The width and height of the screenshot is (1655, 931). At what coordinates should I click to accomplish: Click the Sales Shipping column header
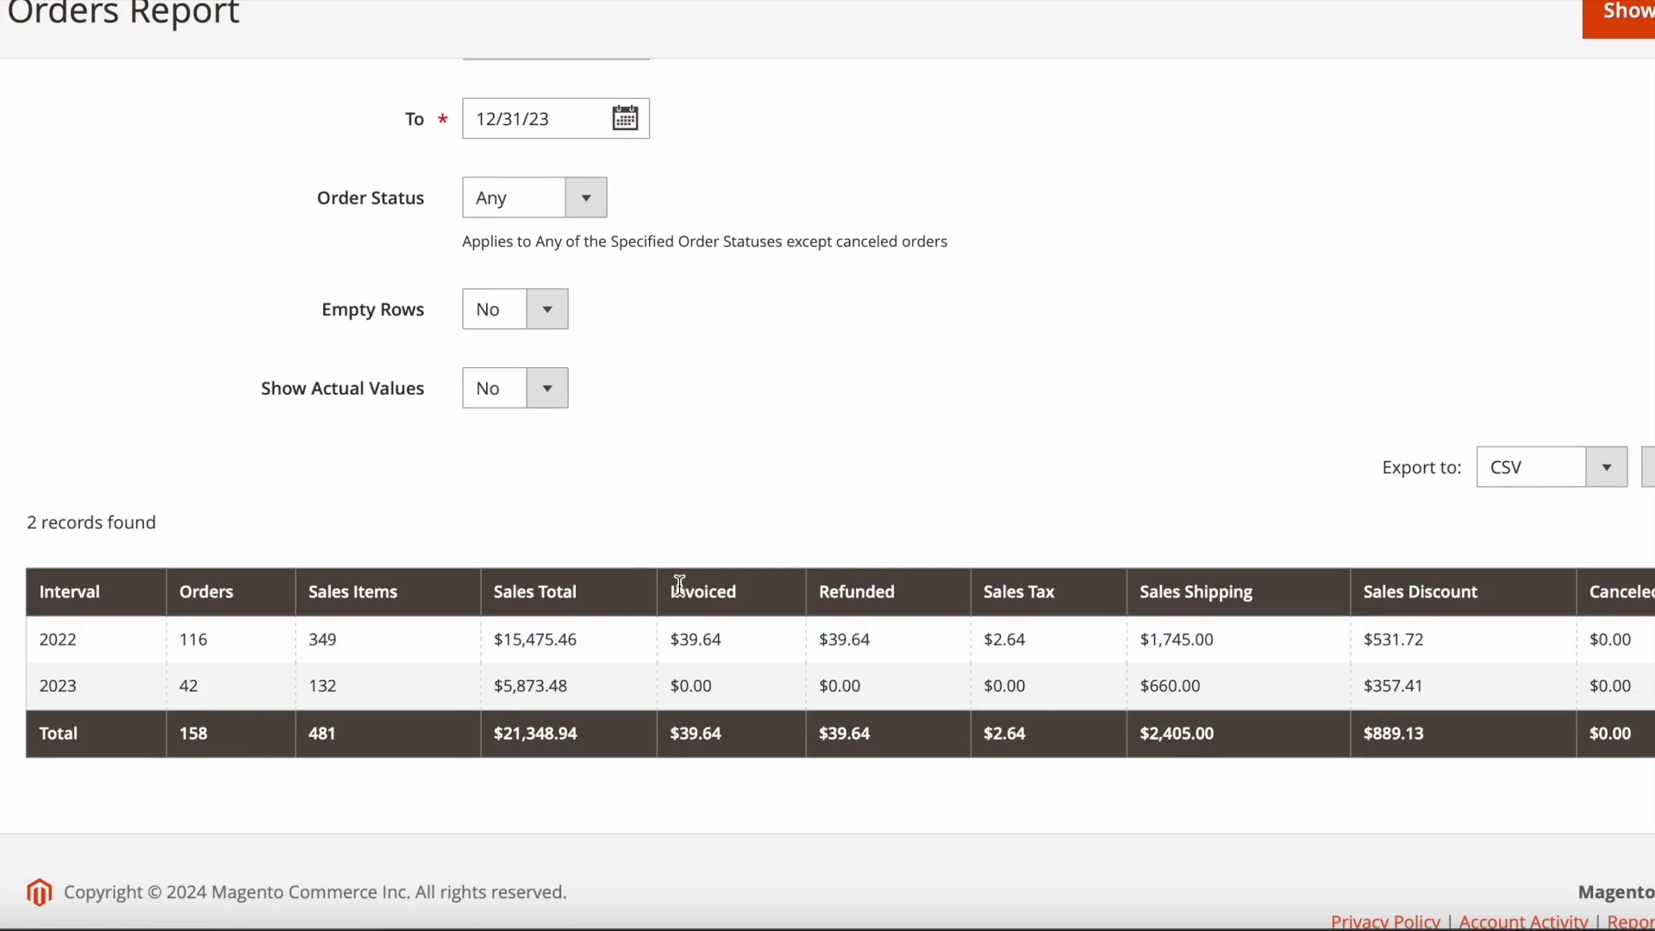coord(1196,591)
